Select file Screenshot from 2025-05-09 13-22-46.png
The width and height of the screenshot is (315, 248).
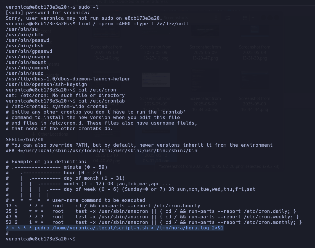[107, 53]
